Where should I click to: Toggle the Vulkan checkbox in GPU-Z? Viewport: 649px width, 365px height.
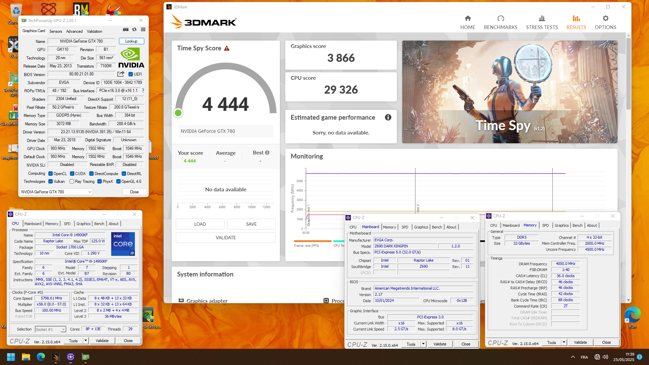click(x=50, y=181)
